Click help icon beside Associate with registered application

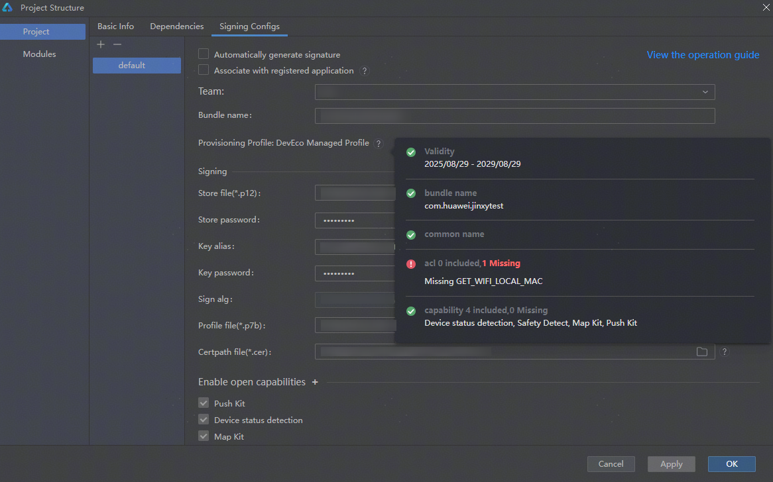[364, 71]
